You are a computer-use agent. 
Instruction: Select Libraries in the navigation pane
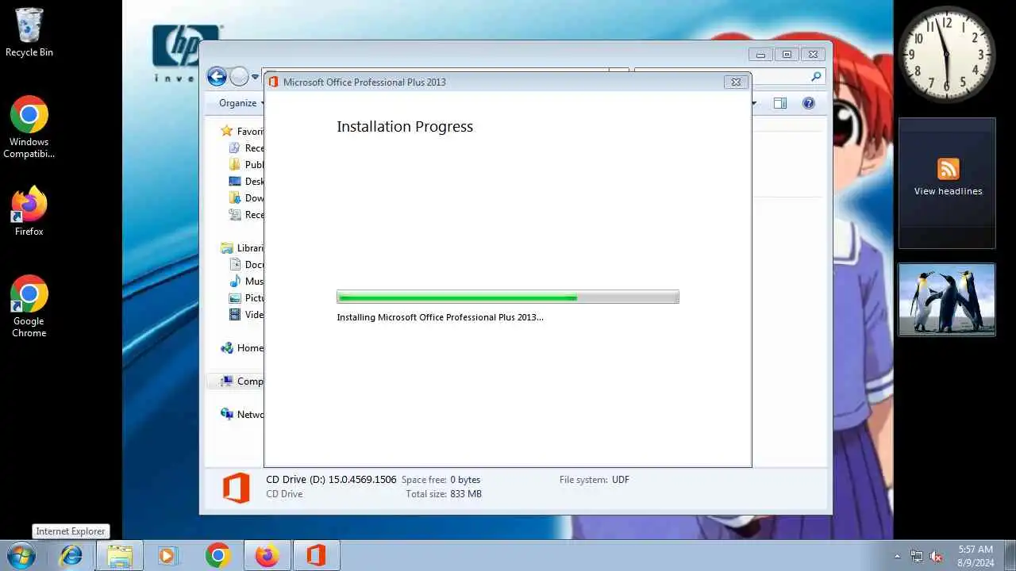(242, 248)
